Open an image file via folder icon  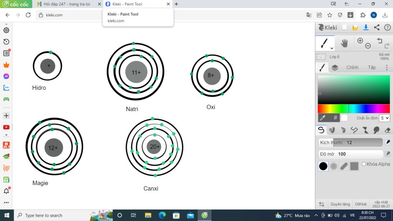coord(355,28)
